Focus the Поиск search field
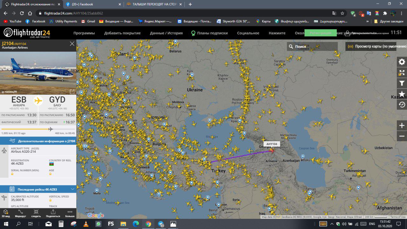The height and width of the screenshot is (229, 407). tap(312, 46)
